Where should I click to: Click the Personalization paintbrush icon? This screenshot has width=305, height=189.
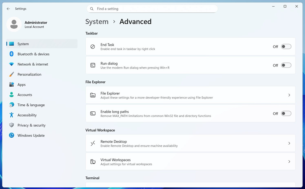pos(12,74)
